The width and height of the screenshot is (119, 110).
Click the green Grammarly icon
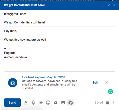(110, 92)
